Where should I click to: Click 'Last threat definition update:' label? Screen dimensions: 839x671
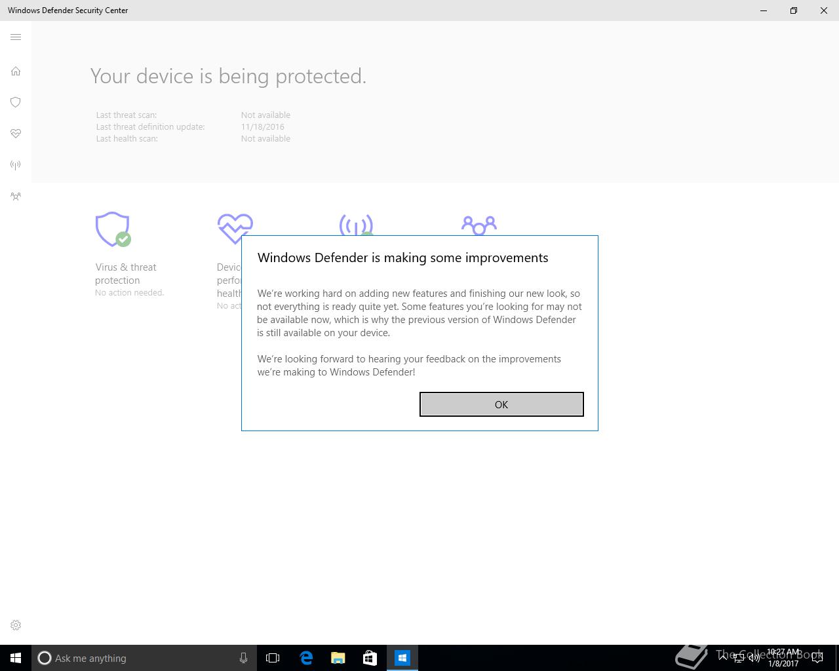pos(151,127)
